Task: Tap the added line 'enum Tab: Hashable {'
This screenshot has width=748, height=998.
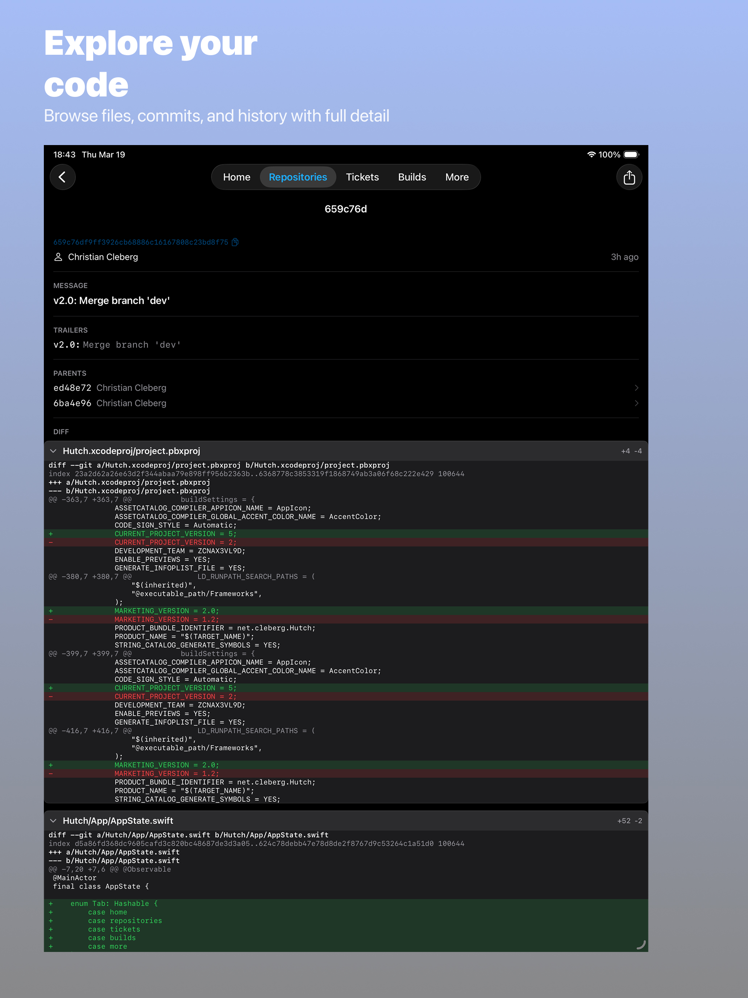Action: pyautogui.click(x=114, y=903)
